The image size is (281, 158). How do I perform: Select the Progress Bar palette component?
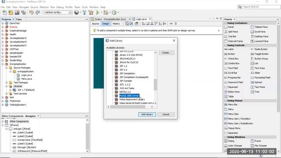pyautogui.click(x=232, y=78)
